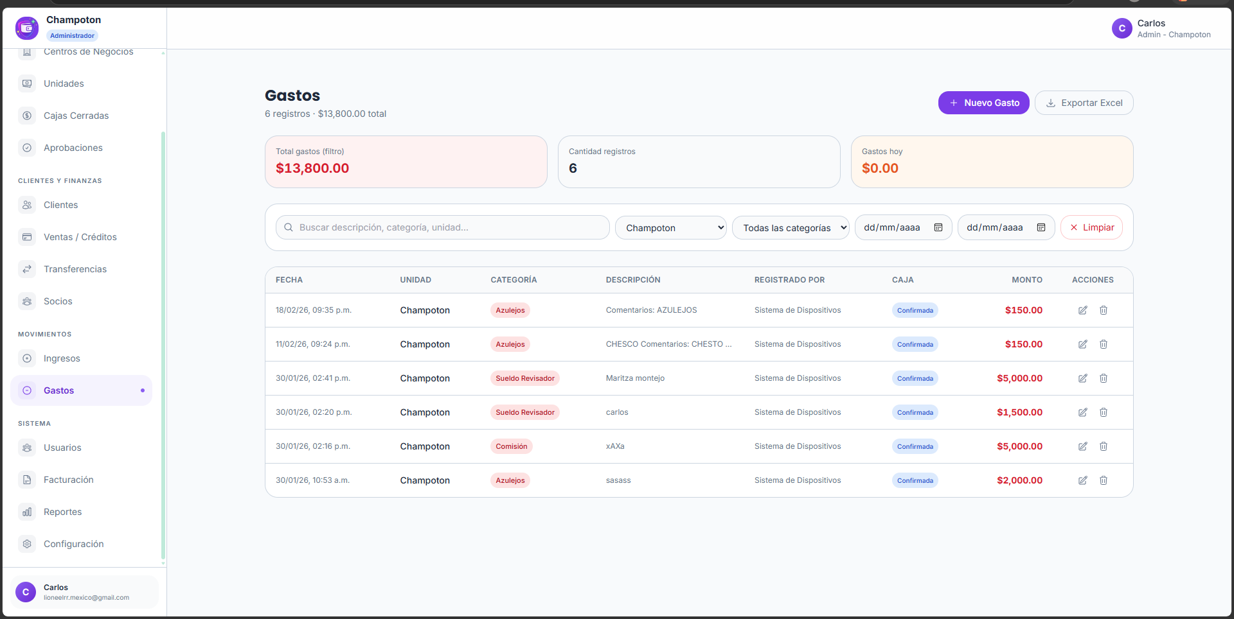The image size is (1234, 619).
Task: Delete the carlos Sueldo Revisador expense
Action: click(x=1104, y=412)
